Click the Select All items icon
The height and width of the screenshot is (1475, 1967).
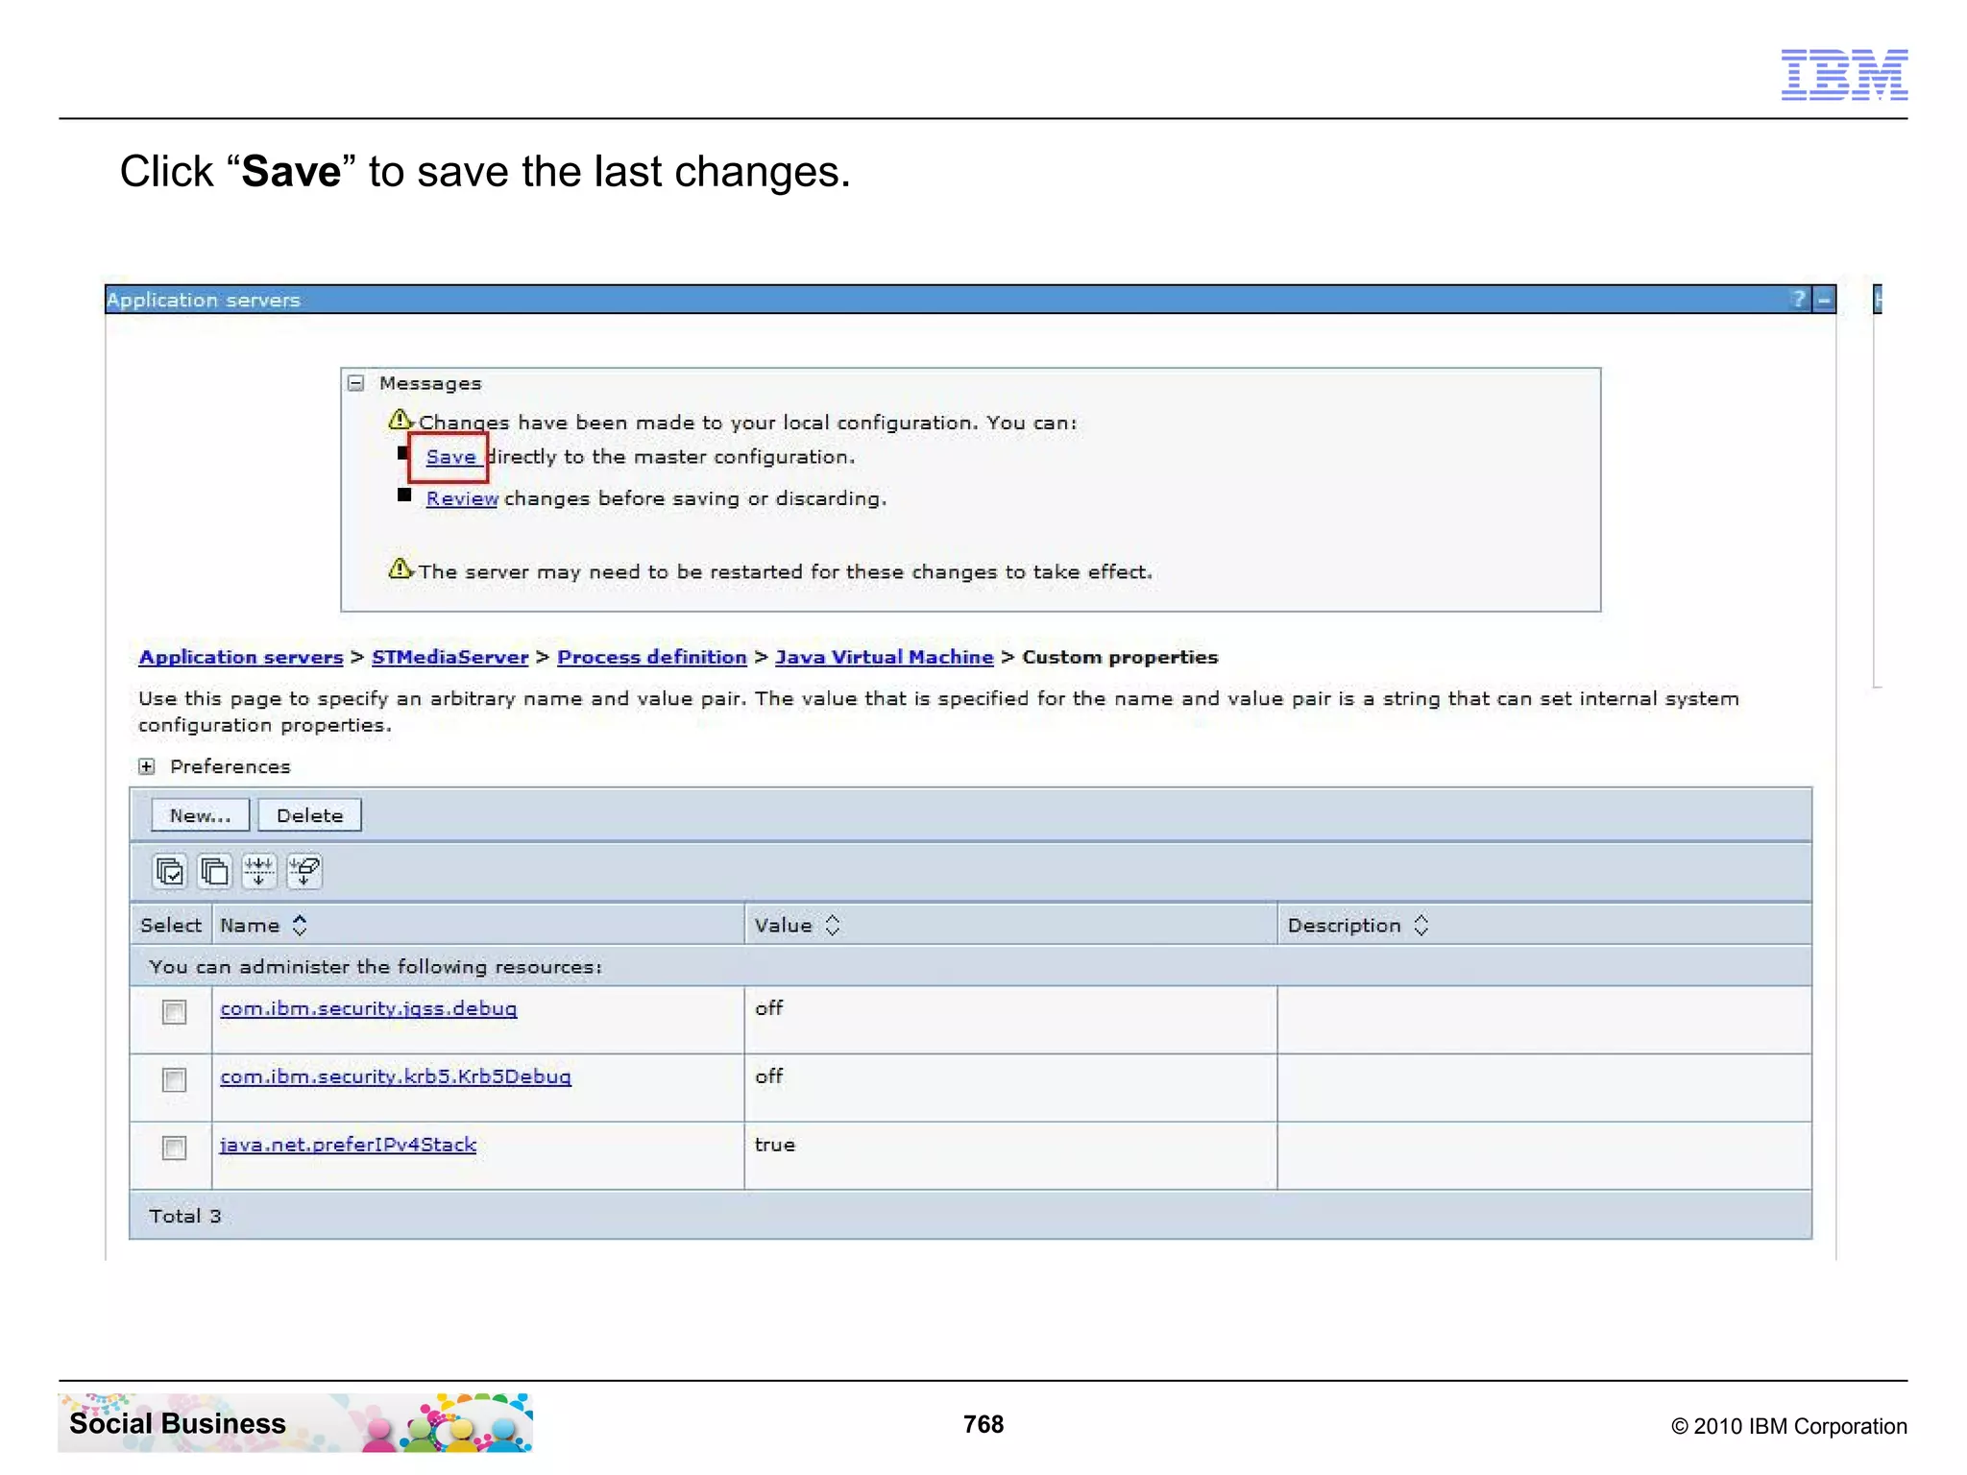[x=170, y=871]
